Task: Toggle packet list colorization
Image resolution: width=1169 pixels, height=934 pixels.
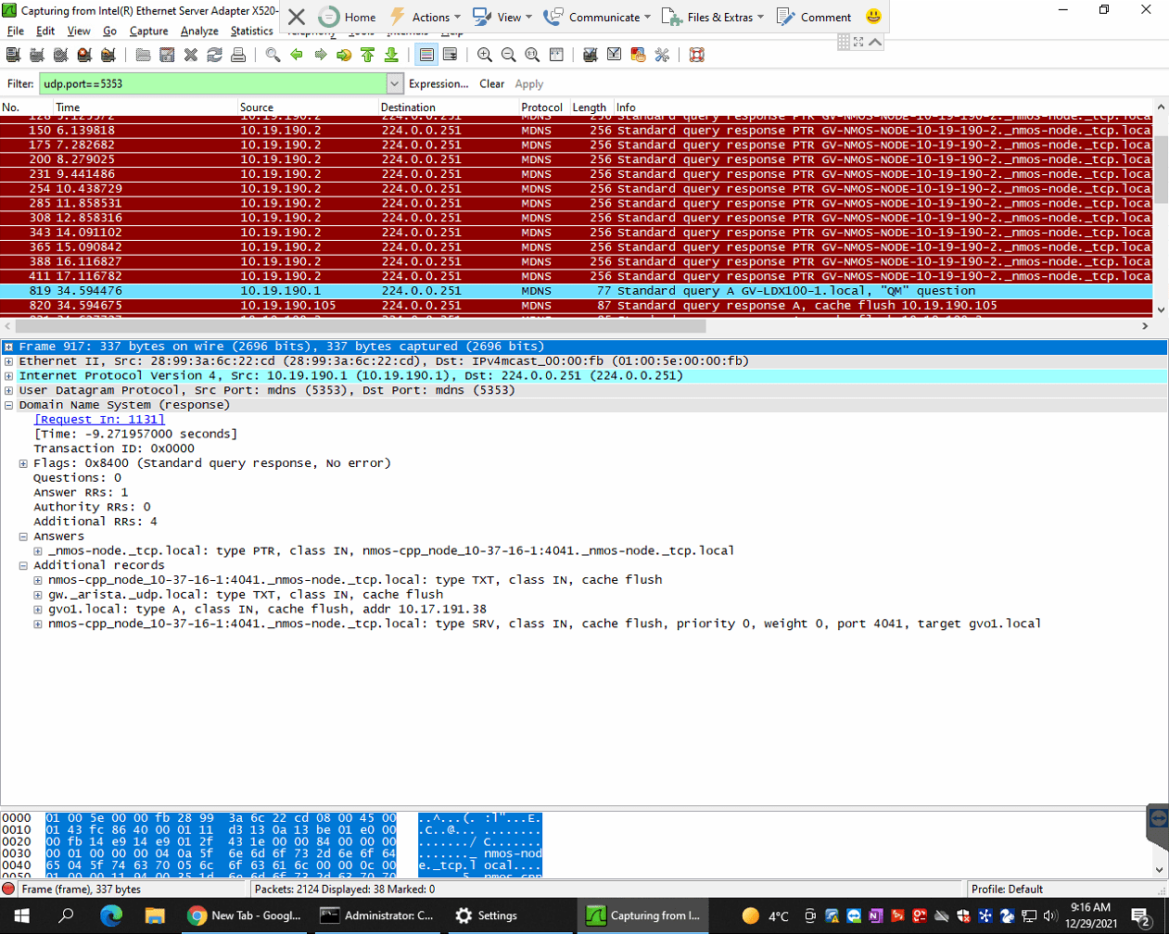Action: click(x=426, y=55)
